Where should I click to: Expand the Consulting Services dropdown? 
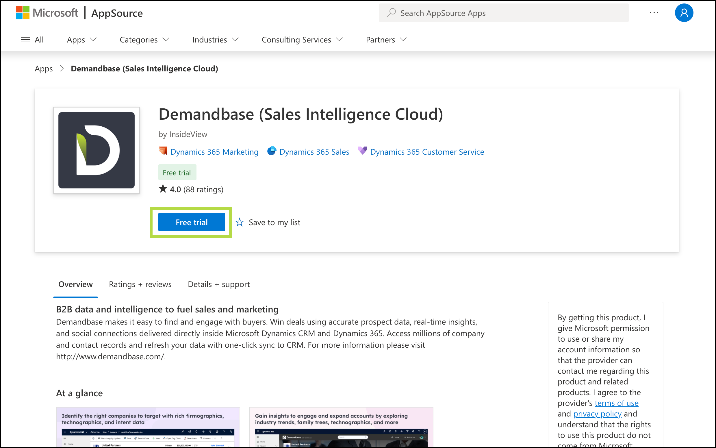pyautogui.click(x=302, y=39)
